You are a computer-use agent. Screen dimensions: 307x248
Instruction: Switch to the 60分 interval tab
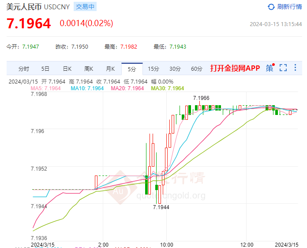(197, 69)
